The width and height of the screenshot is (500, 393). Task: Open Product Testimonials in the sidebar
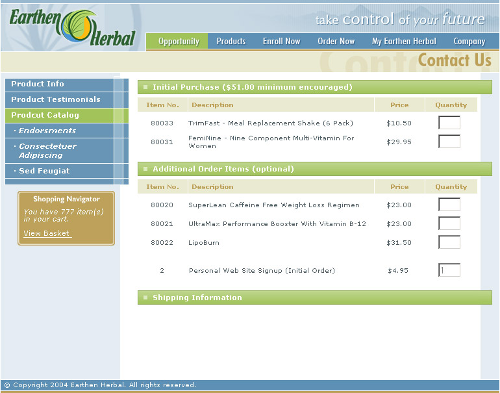coord(59,99)
